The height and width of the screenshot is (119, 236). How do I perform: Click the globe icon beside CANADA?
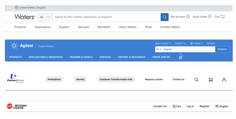(x=191, y=44)
